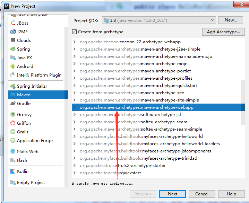
Task: Click the Android robot icon
Action: [x=13, y=66]
